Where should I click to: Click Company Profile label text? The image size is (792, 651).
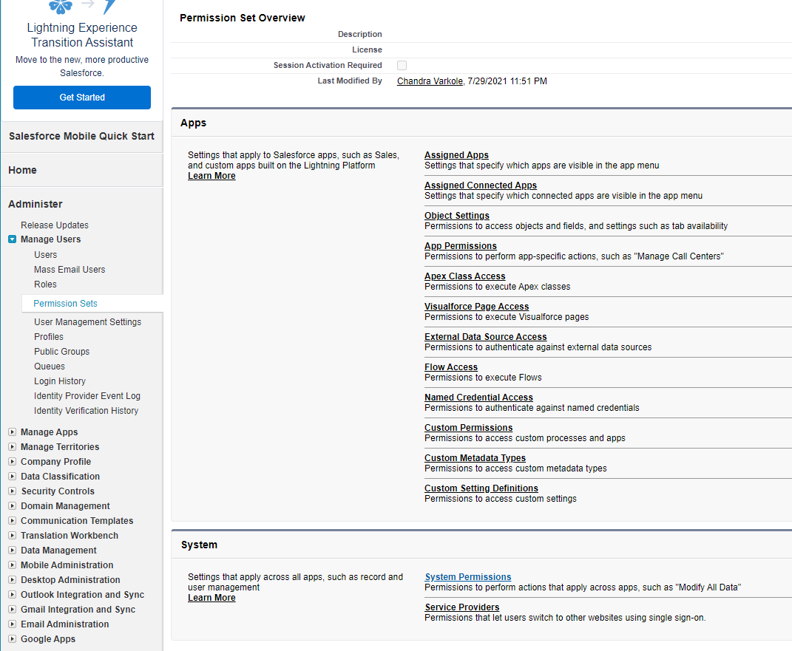(55, 462)
